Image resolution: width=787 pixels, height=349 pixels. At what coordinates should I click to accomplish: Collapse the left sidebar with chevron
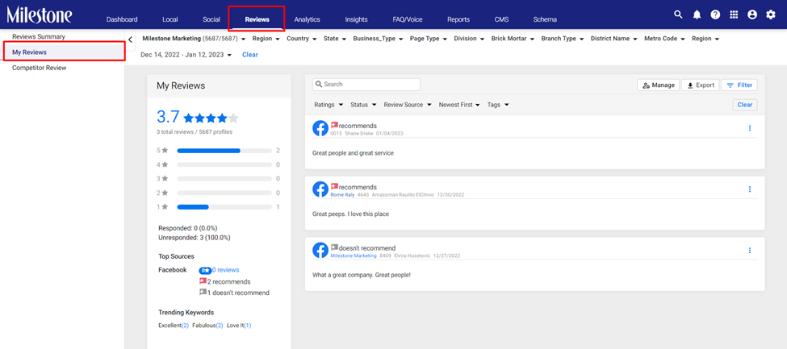click(x=130, y=39)
